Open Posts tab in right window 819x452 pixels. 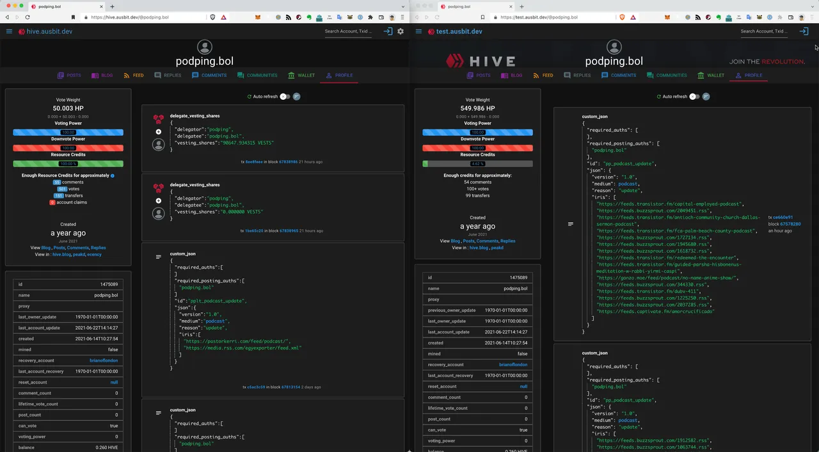479,76
